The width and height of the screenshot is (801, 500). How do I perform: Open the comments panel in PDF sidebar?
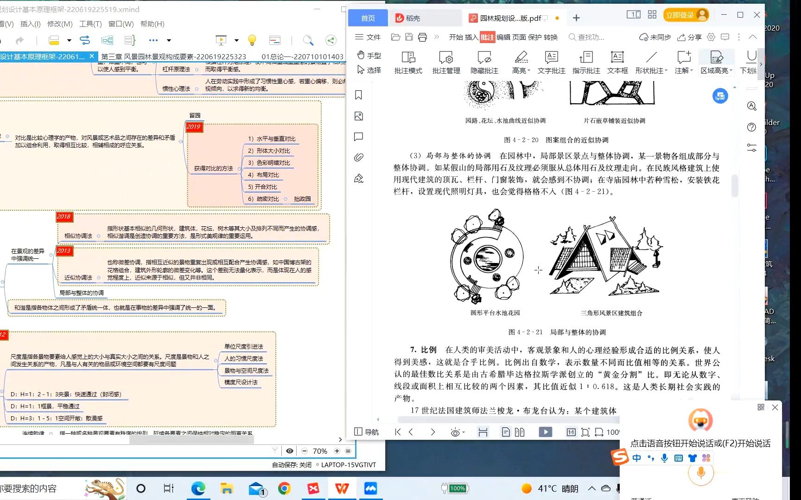[x=358, y=137]
